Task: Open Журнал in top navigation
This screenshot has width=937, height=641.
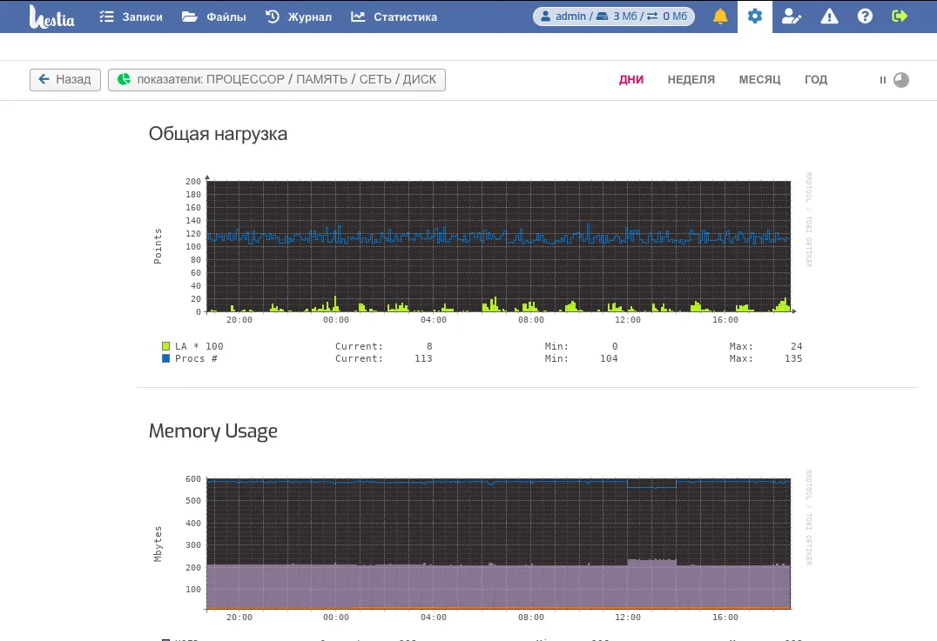Action: coord(298,17)
